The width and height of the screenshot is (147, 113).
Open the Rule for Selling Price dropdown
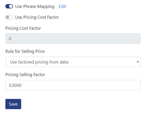(x=73, y=62)
